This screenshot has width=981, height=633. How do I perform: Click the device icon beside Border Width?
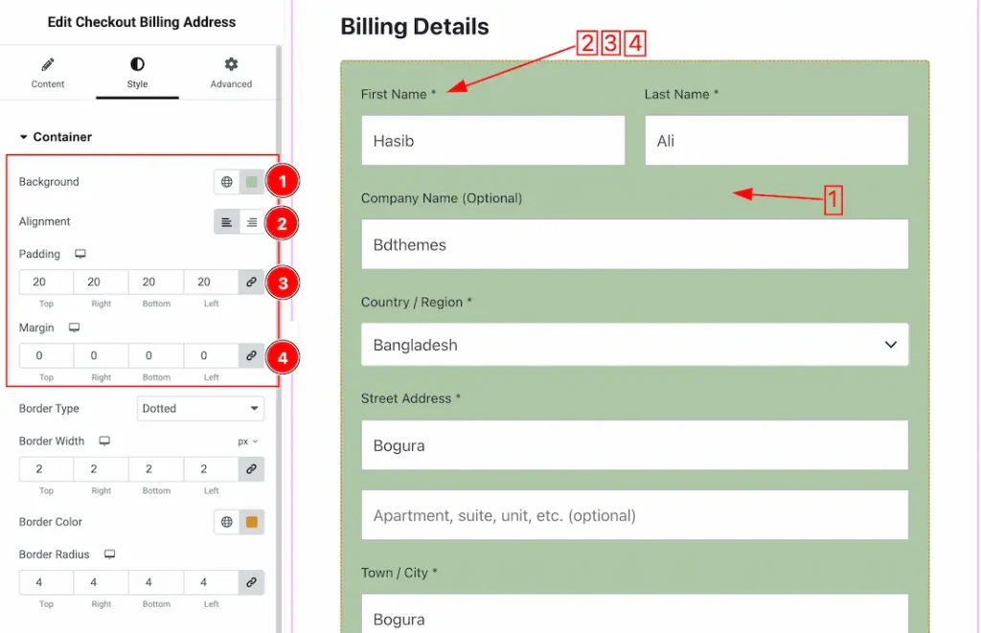point(104,441)
